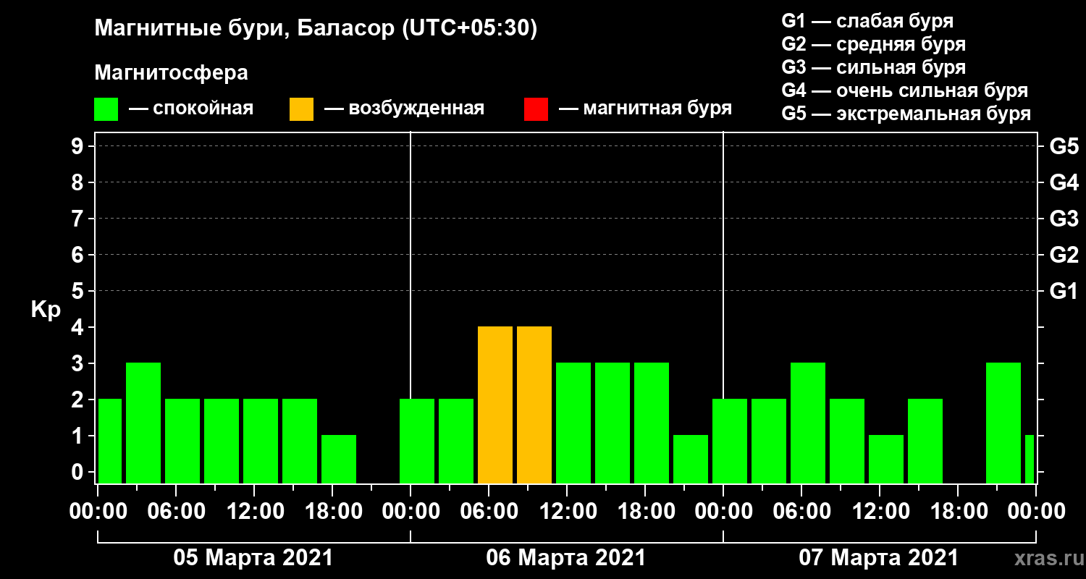Screen dimensions: 1086x579
Task: Click the Kp 1 bar at 12:00 on 07 Марта
Action: [x=886, y=459]
